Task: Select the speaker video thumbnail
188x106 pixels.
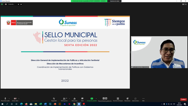Action: (159, 52)
